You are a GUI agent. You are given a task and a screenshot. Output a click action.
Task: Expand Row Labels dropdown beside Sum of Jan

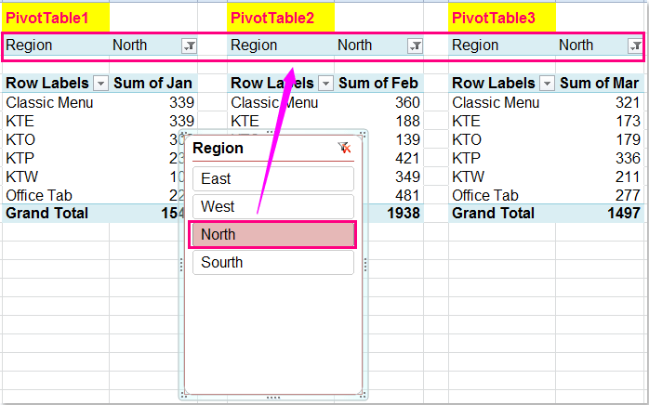tap(100, 84)
